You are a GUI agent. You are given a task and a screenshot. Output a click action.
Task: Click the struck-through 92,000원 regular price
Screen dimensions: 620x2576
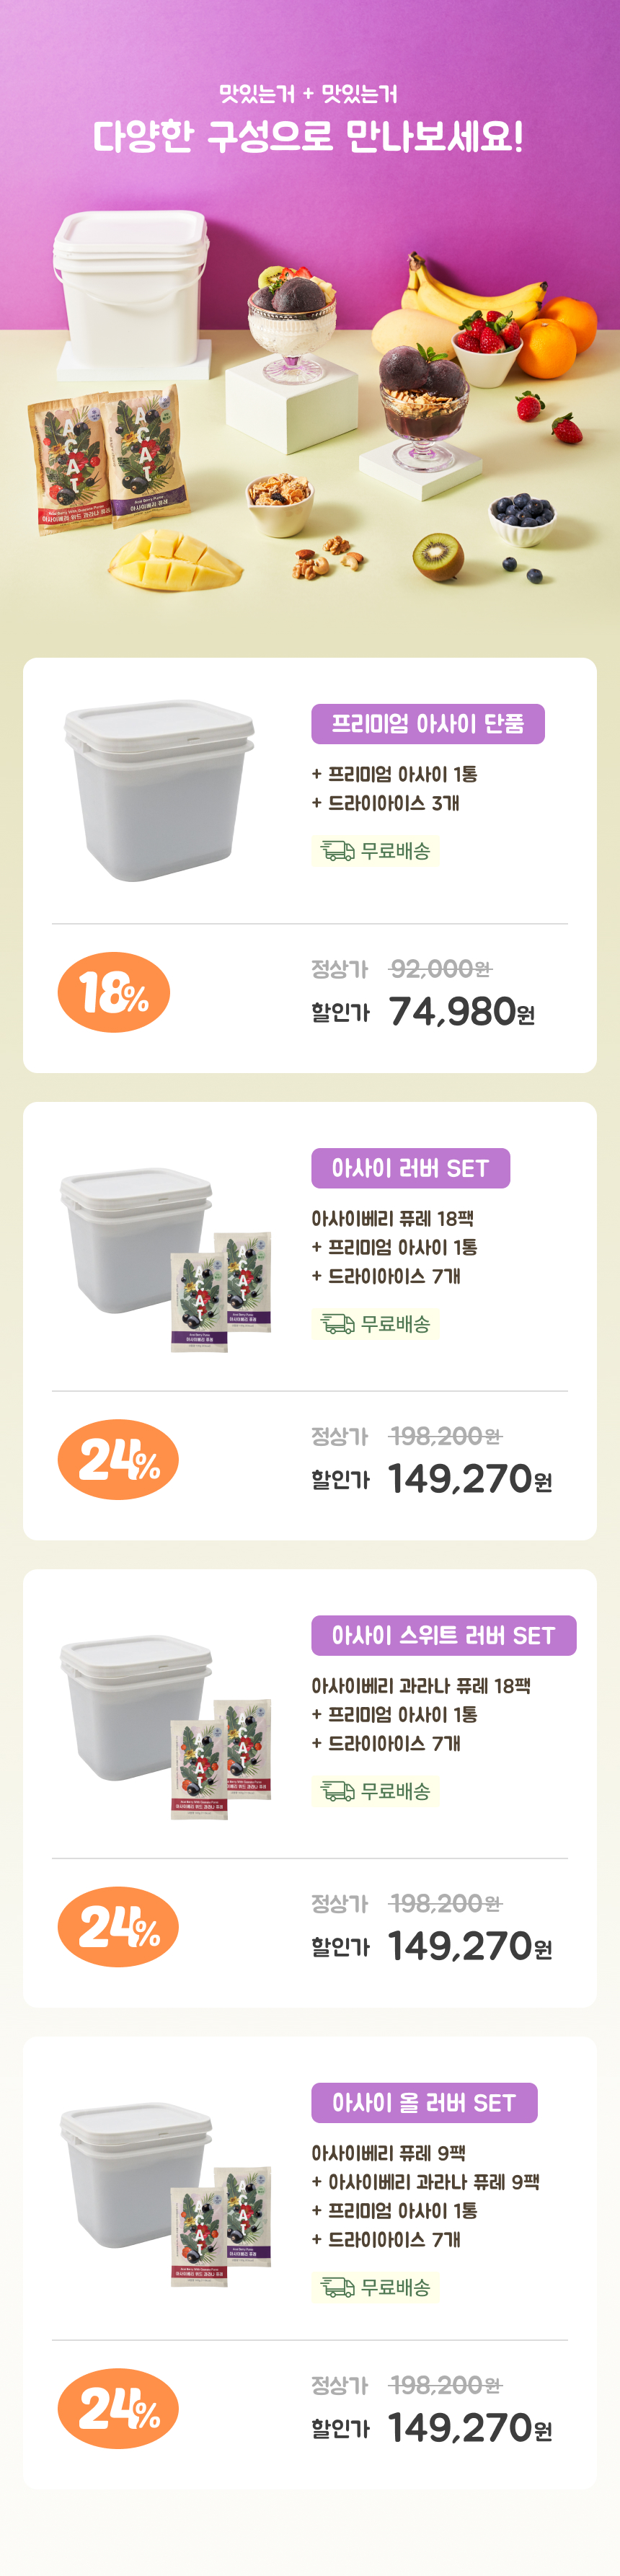440,969
